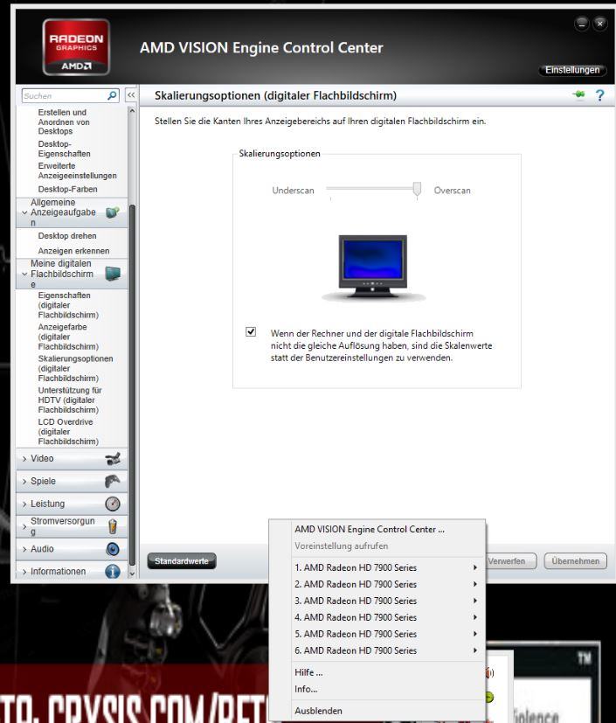The image size is (616, 723).
Task: Open Erweiterte Anzeigeeinstellungen item
Action: [x=77, y=170]
